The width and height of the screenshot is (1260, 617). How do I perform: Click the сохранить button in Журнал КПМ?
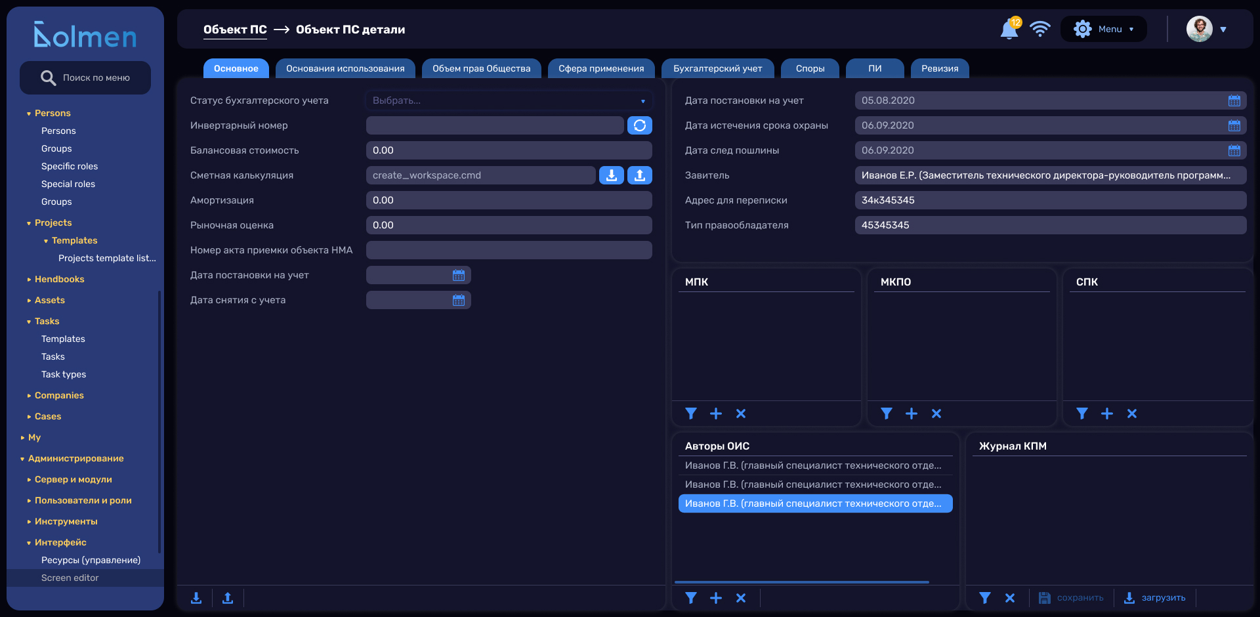(1071, 598)
